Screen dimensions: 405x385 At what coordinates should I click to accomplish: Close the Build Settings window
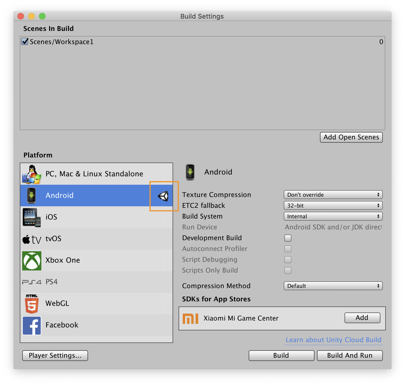[21, 16]
